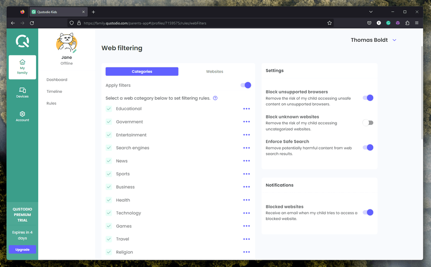Click the Government category checkmark
The height and width of the screenshot is (267, 431).
tap(109, 122)
